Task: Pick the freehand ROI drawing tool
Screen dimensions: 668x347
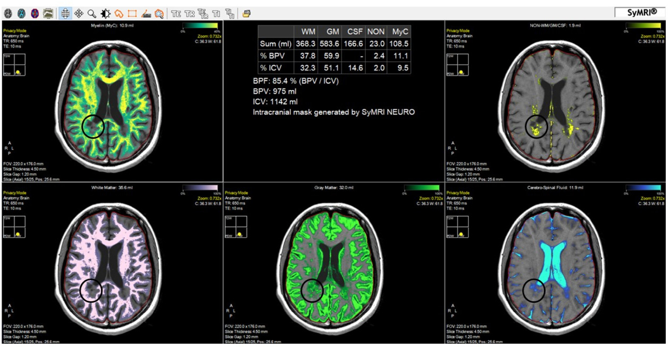Action: point(119,14)
